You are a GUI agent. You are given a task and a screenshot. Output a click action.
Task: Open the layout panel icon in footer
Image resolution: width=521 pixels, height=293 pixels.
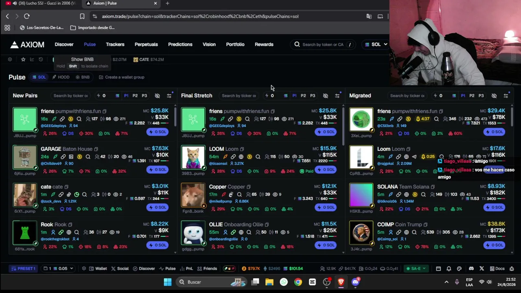click(438, 269)
